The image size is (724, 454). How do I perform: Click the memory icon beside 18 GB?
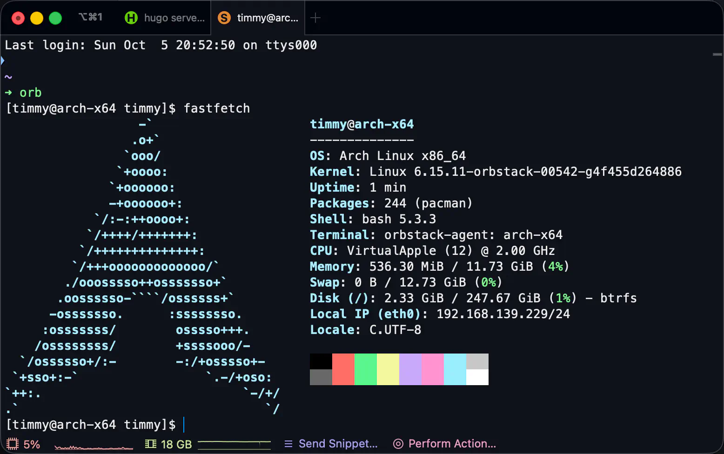pos(151,444)
